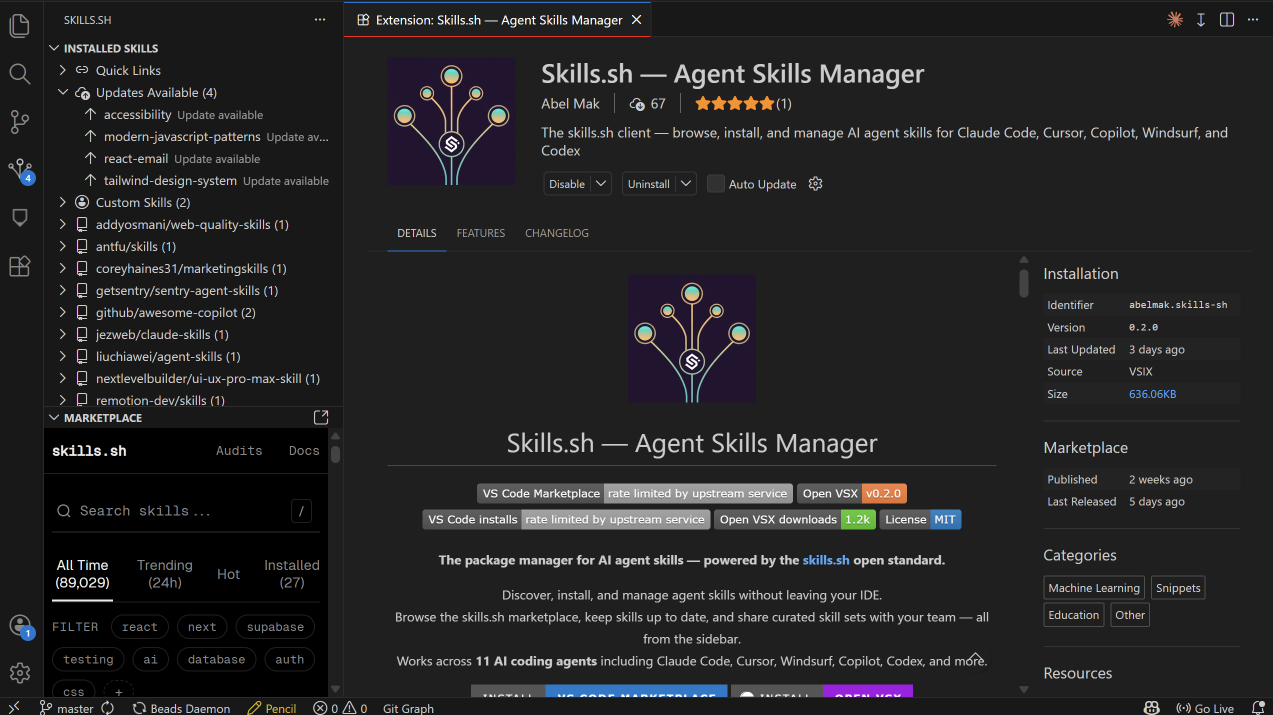The width and height of the screenshot is (1273, 715).
Task: Open the Disable button dropdown arrow
Action: [601, 183]
